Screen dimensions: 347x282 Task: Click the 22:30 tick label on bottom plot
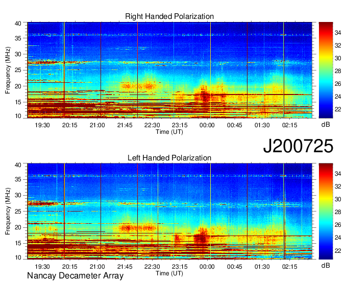[152, 267]
